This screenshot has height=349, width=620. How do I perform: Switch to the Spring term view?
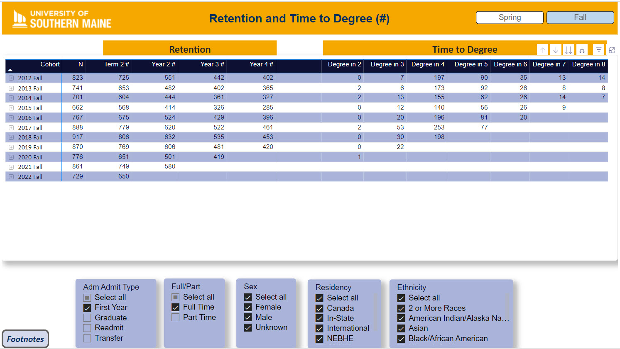tap(509, 17)
